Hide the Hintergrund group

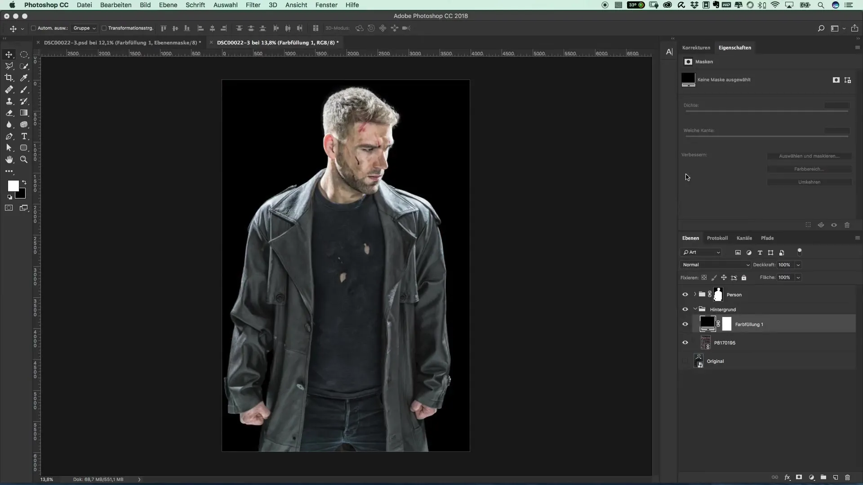pos(685,309)
